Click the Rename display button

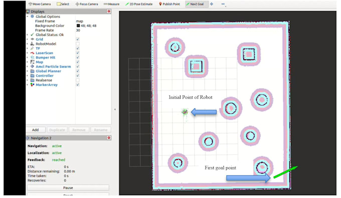(101, 129)
